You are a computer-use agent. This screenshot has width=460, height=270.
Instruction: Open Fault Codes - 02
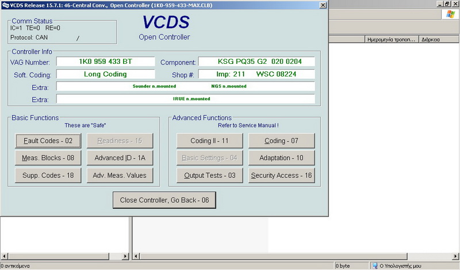pyautogui.click(x=48, y=140)
